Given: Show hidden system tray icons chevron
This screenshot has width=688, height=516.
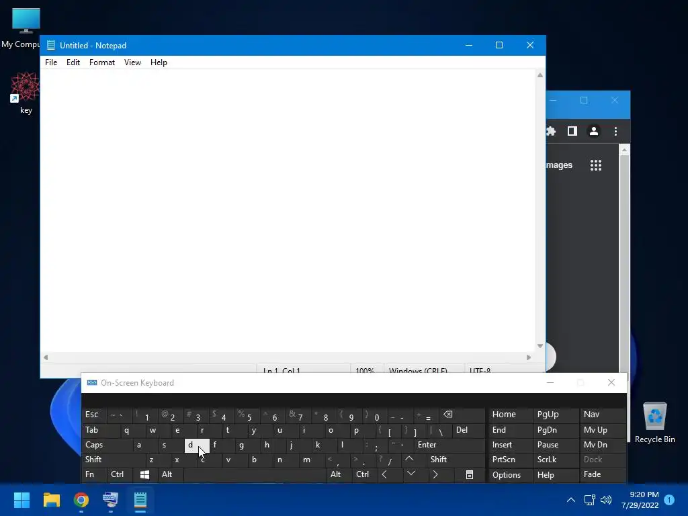Looking at the screenshot, I should point(571,500).
